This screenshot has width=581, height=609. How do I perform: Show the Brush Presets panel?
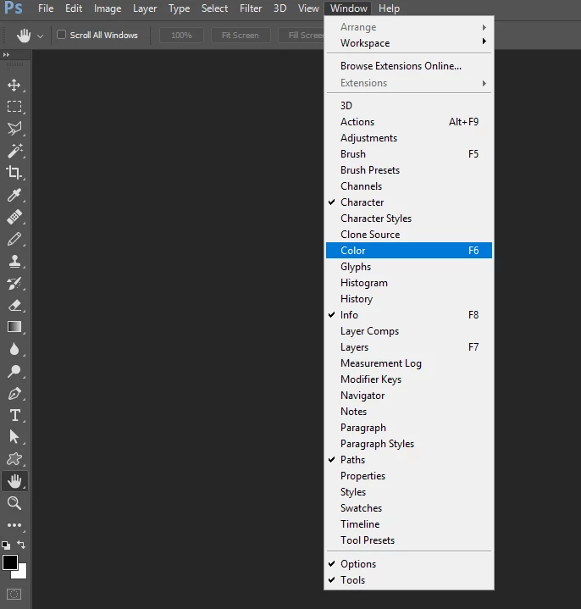click(409, 170)
